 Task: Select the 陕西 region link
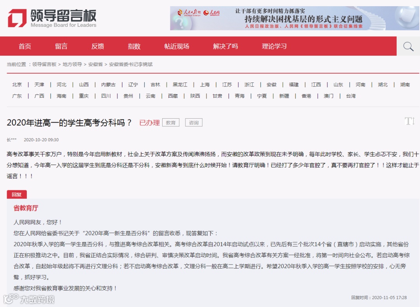click(x=195, y=96)
